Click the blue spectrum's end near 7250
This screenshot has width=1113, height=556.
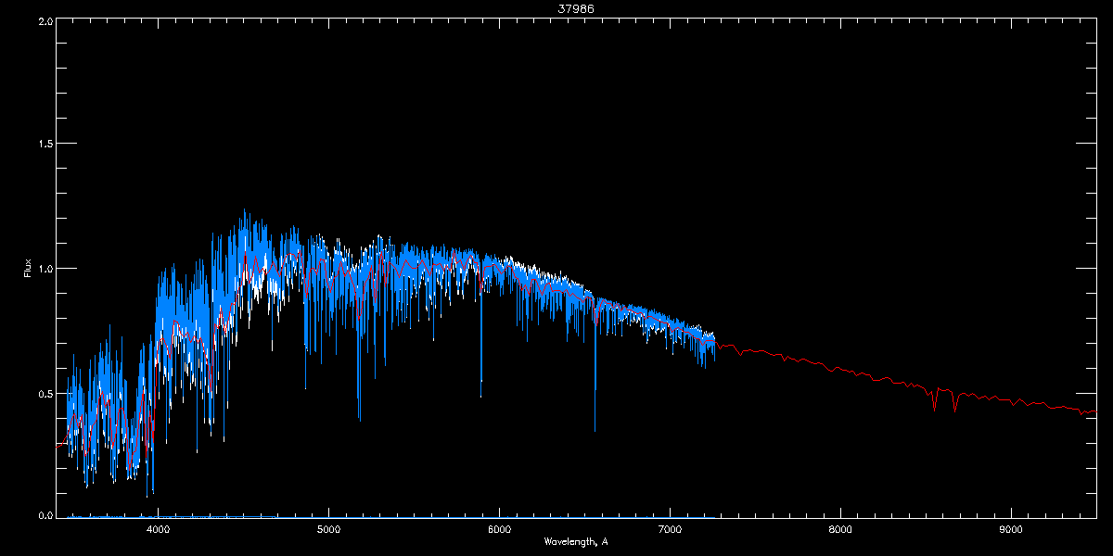pos(713,344)
